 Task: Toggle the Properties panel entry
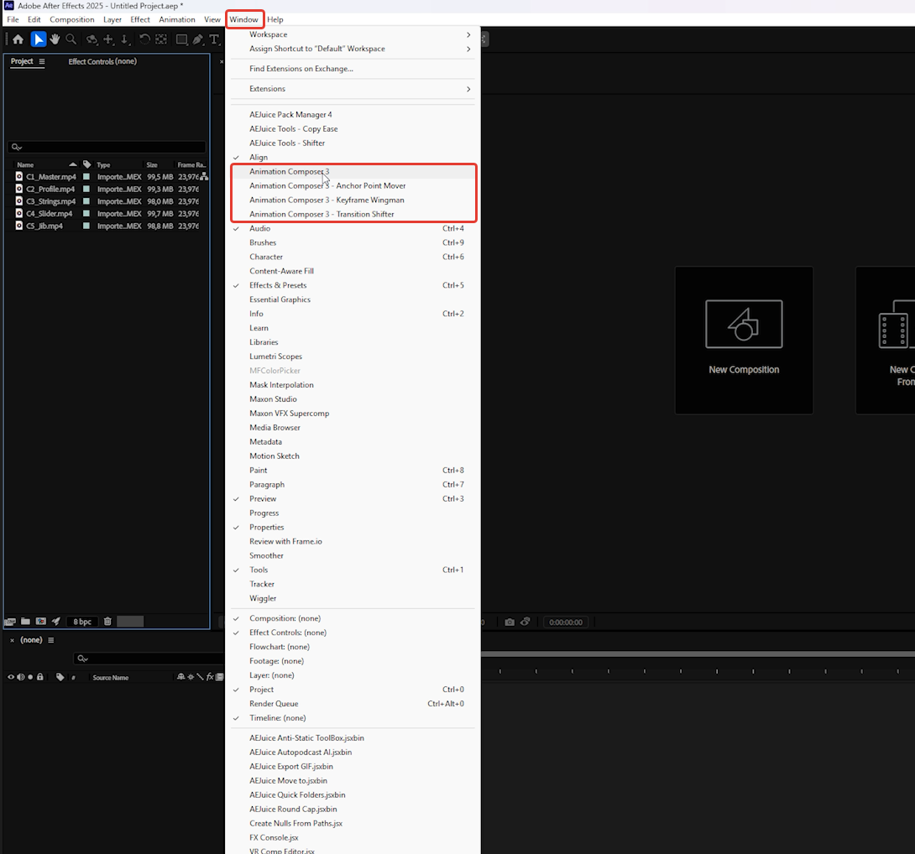click(353, 528)
